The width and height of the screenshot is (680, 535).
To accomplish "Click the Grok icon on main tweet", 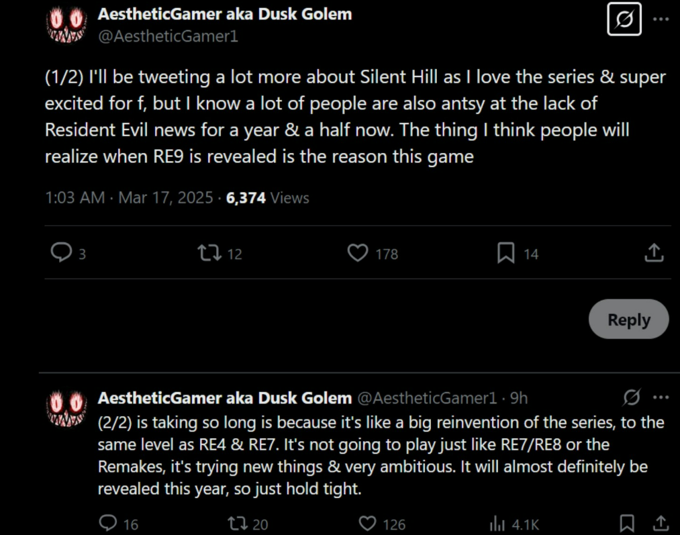I will (x=624, y=19).
